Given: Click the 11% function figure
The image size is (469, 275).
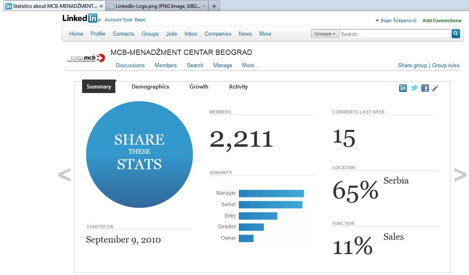Looking at the screenshot, I should pyautogui.click(x=352, y=246).
